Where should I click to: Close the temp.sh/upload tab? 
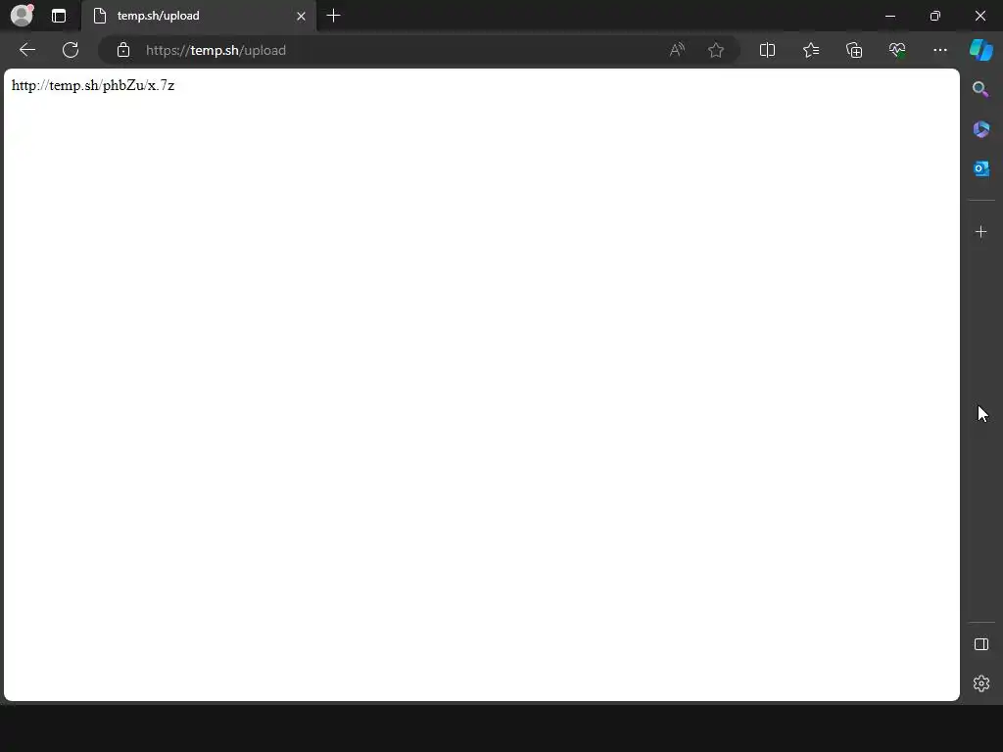pos(301,16)
